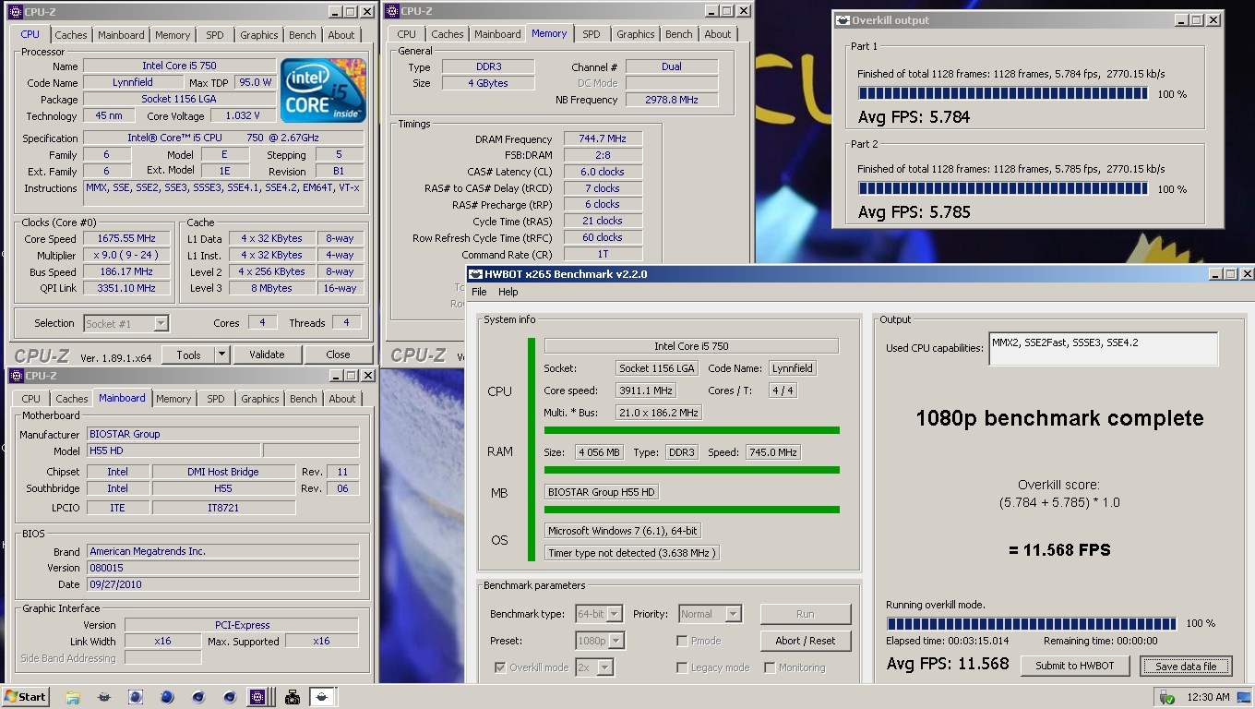Screen dimensions: 1255x709
Task: Toggle the Overkill mode checkbox
Action: point(500,667)
